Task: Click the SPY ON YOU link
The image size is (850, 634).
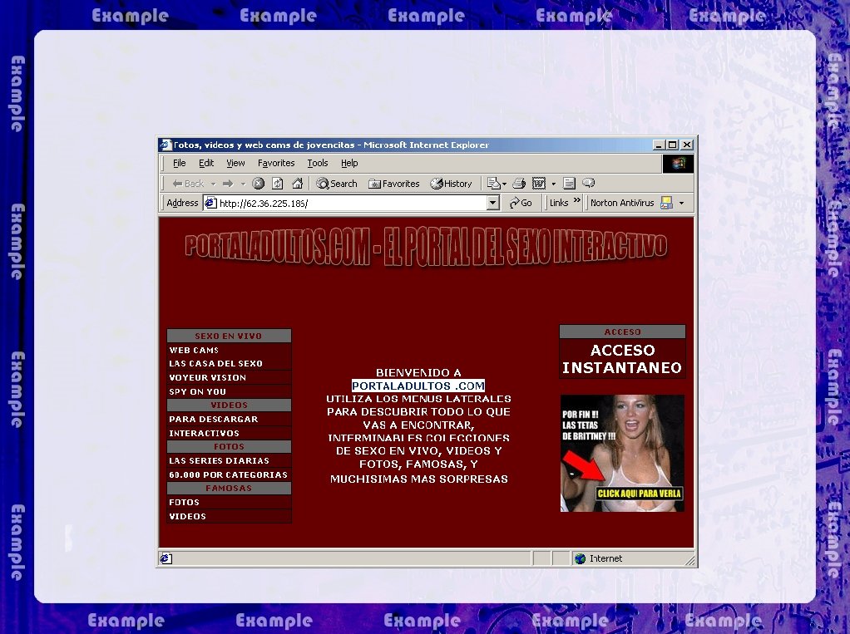Action: (x=197, y=391)
